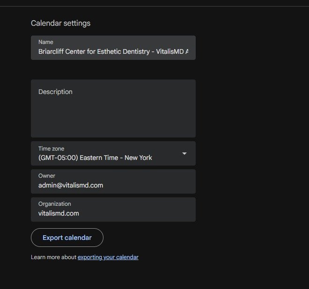Click the admin@vitalismd.com owner email
This screenshot has width=309, height=289.
[x=71, y=185]
